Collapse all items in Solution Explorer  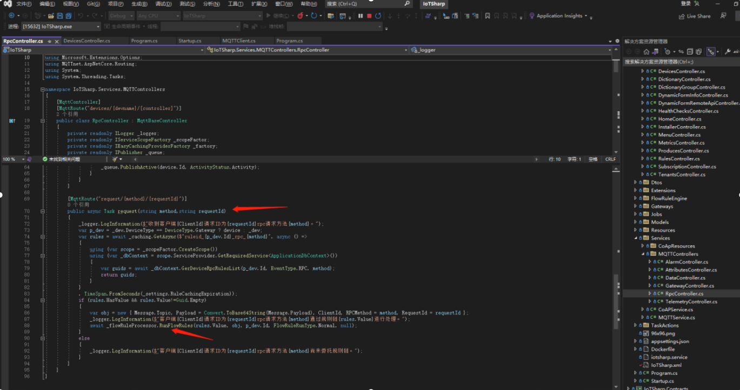click(690, 51)
